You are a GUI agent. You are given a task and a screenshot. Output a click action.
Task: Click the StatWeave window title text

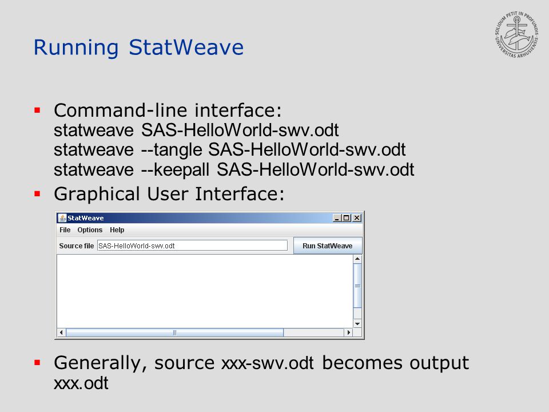tap(85, 218)
